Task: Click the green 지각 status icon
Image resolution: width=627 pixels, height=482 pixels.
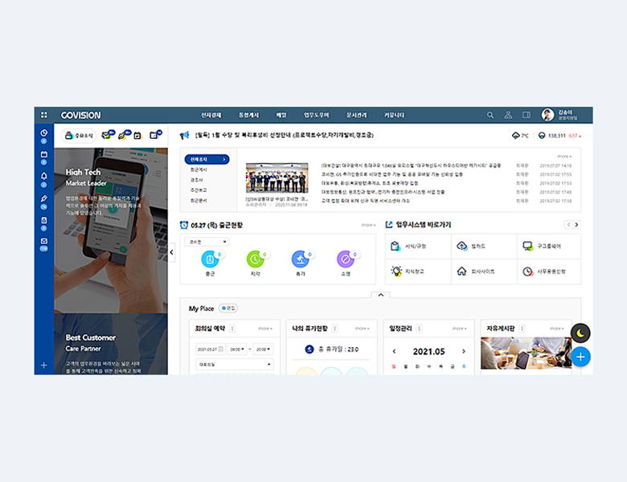Action: [x=254, y=259]
